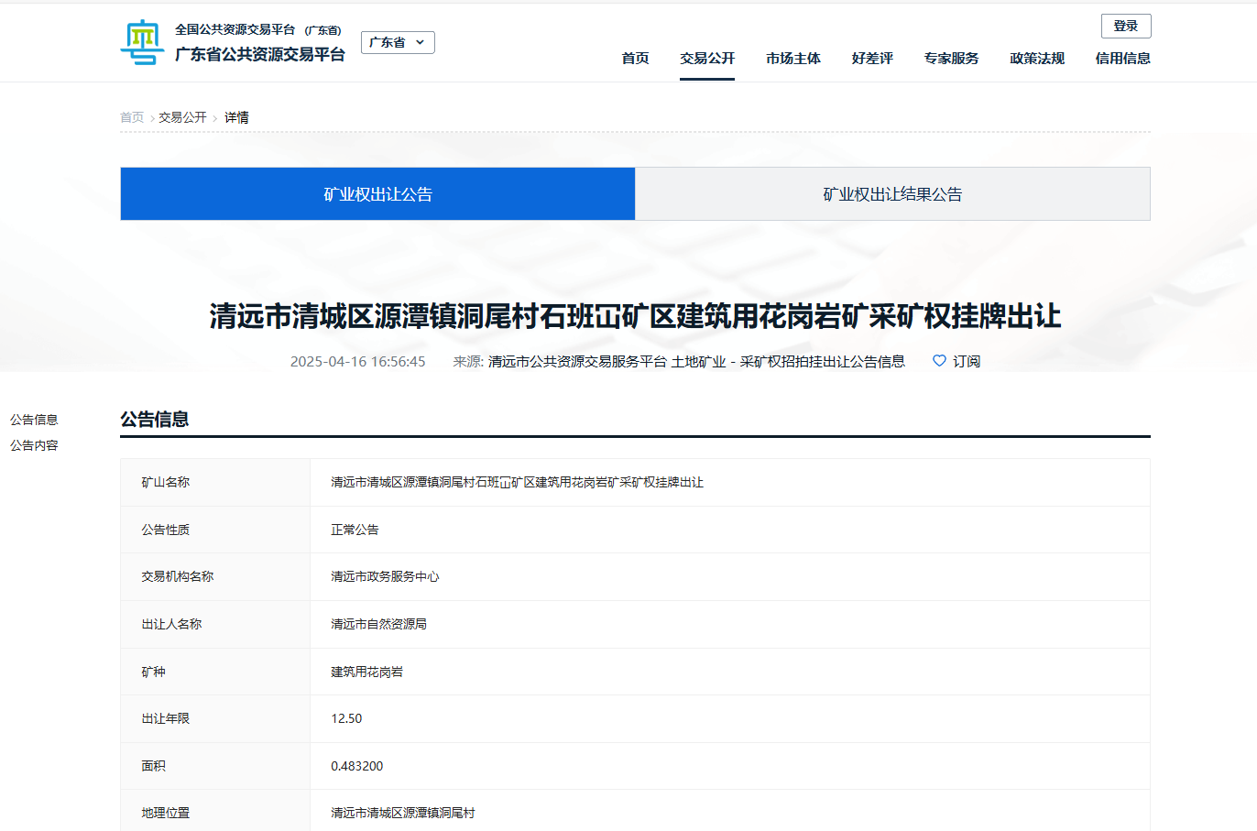This screenshot has width=1257, height=831.
Task: Click the platform title 广东省公共资源交易平台
Action: 260,54
